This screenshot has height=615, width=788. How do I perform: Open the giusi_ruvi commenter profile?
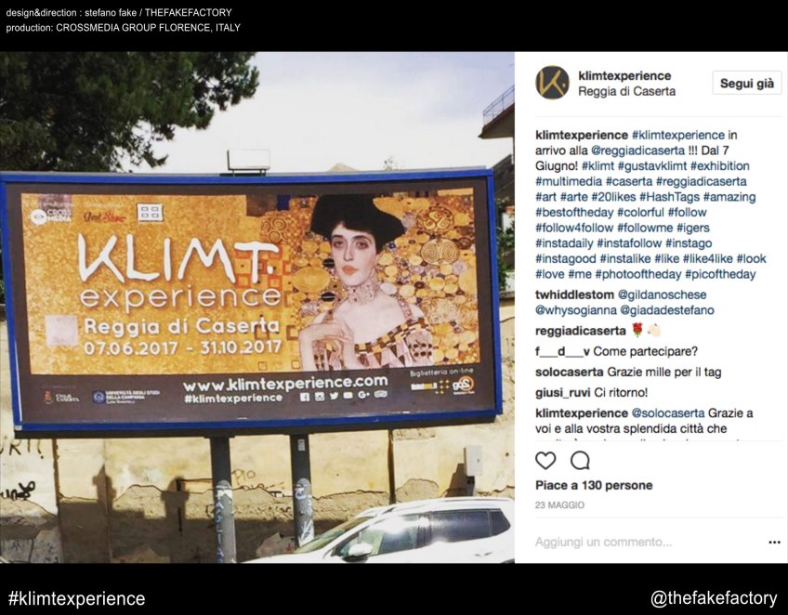point(562,393)
